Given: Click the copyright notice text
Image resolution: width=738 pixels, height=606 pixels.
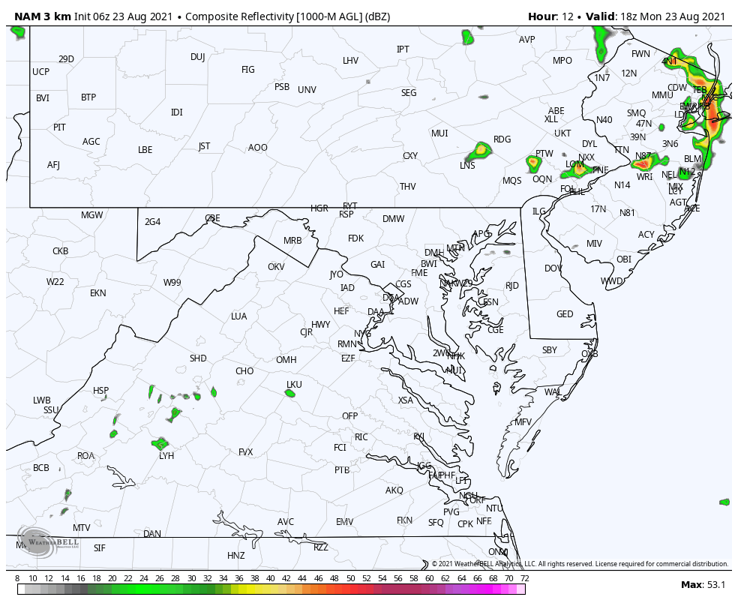Looking at the screenshot, I should coord(580,564).
